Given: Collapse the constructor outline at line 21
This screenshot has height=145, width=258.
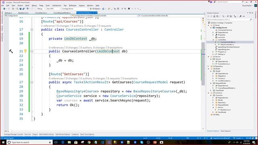Looking at the screenshot, I should click(31, 51).
